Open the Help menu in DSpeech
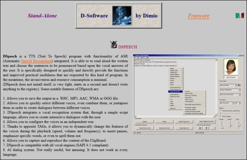247x160 pixels. click(147, 58)
